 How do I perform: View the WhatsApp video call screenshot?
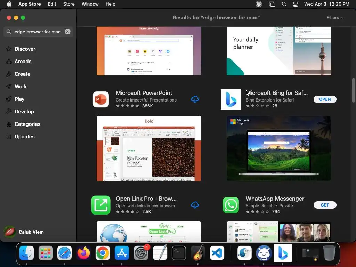pyautogui.click(x=278, y=231)
